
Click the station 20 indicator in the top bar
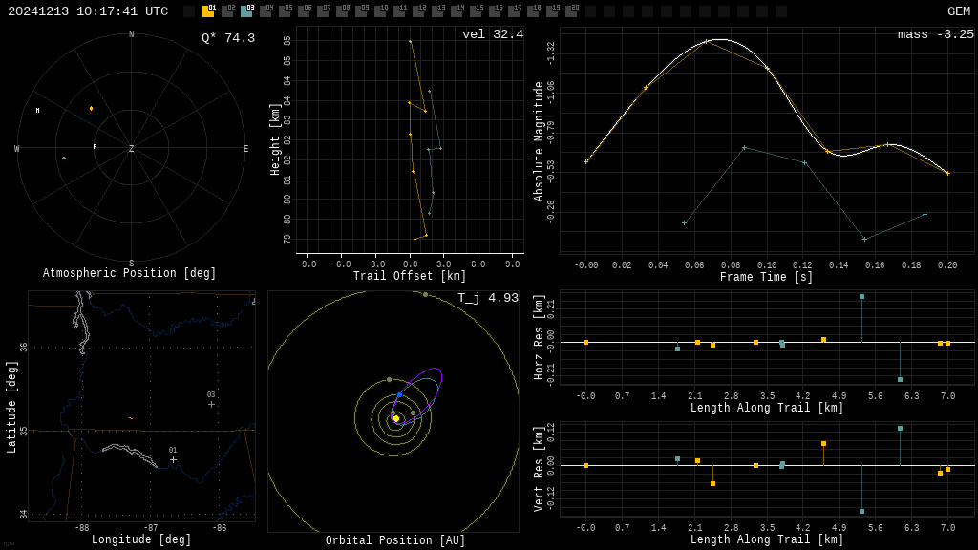click(x=571, y=11)
